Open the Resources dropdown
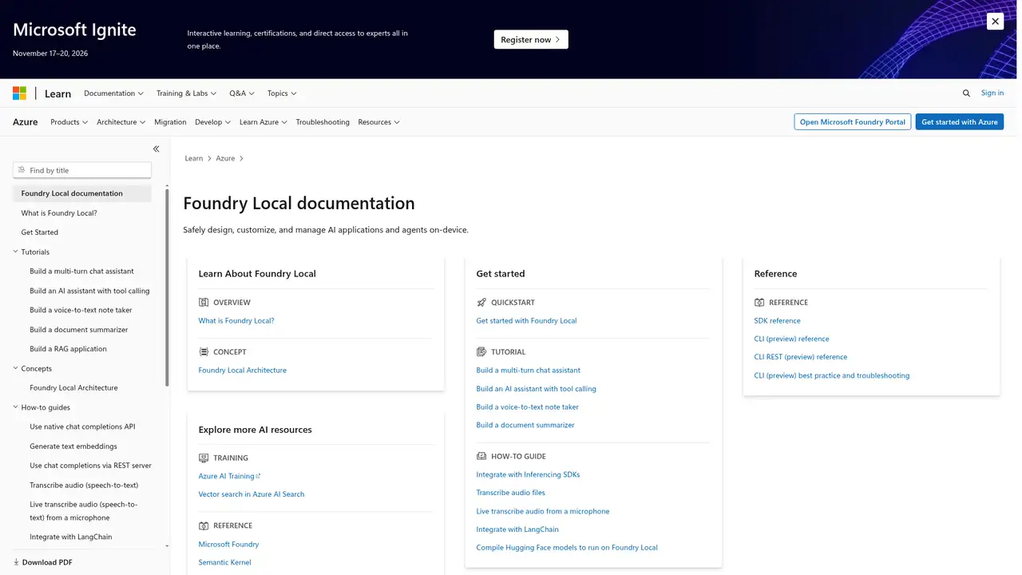1022x575 pixels. tap(378, 122)
